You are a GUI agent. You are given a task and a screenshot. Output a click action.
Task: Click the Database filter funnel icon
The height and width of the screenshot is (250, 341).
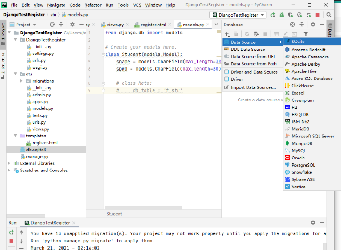[306, 34]
